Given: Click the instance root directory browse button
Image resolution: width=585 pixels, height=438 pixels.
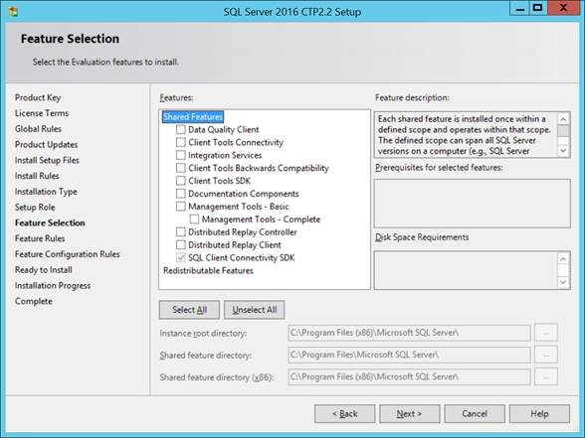Looking at the screenshot, I should tap(546, 333).
